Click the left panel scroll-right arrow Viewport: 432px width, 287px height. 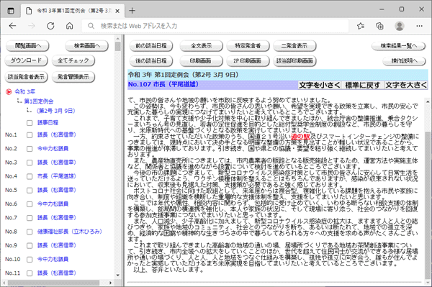click(110, 283)
